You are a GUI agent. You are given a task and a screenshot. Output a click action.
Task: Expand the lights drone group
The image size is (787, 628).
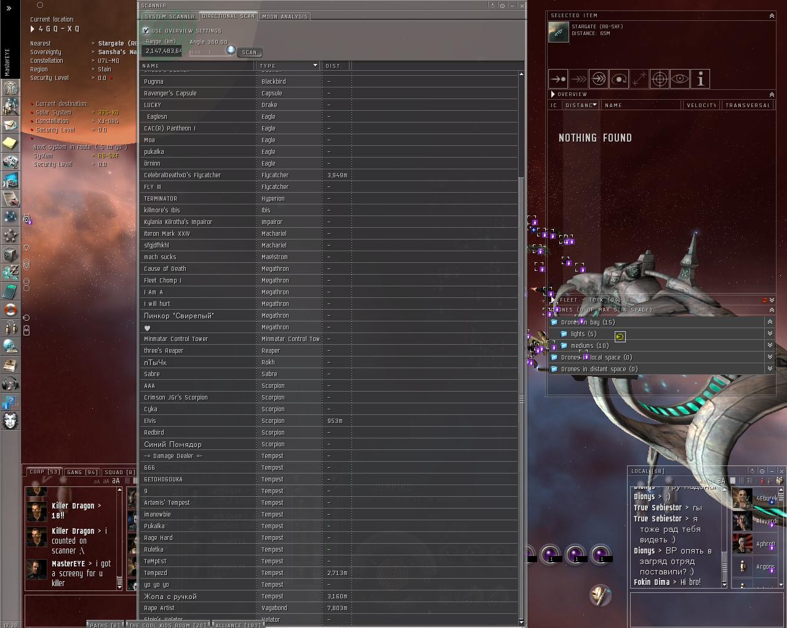click(x=770, y=334)
